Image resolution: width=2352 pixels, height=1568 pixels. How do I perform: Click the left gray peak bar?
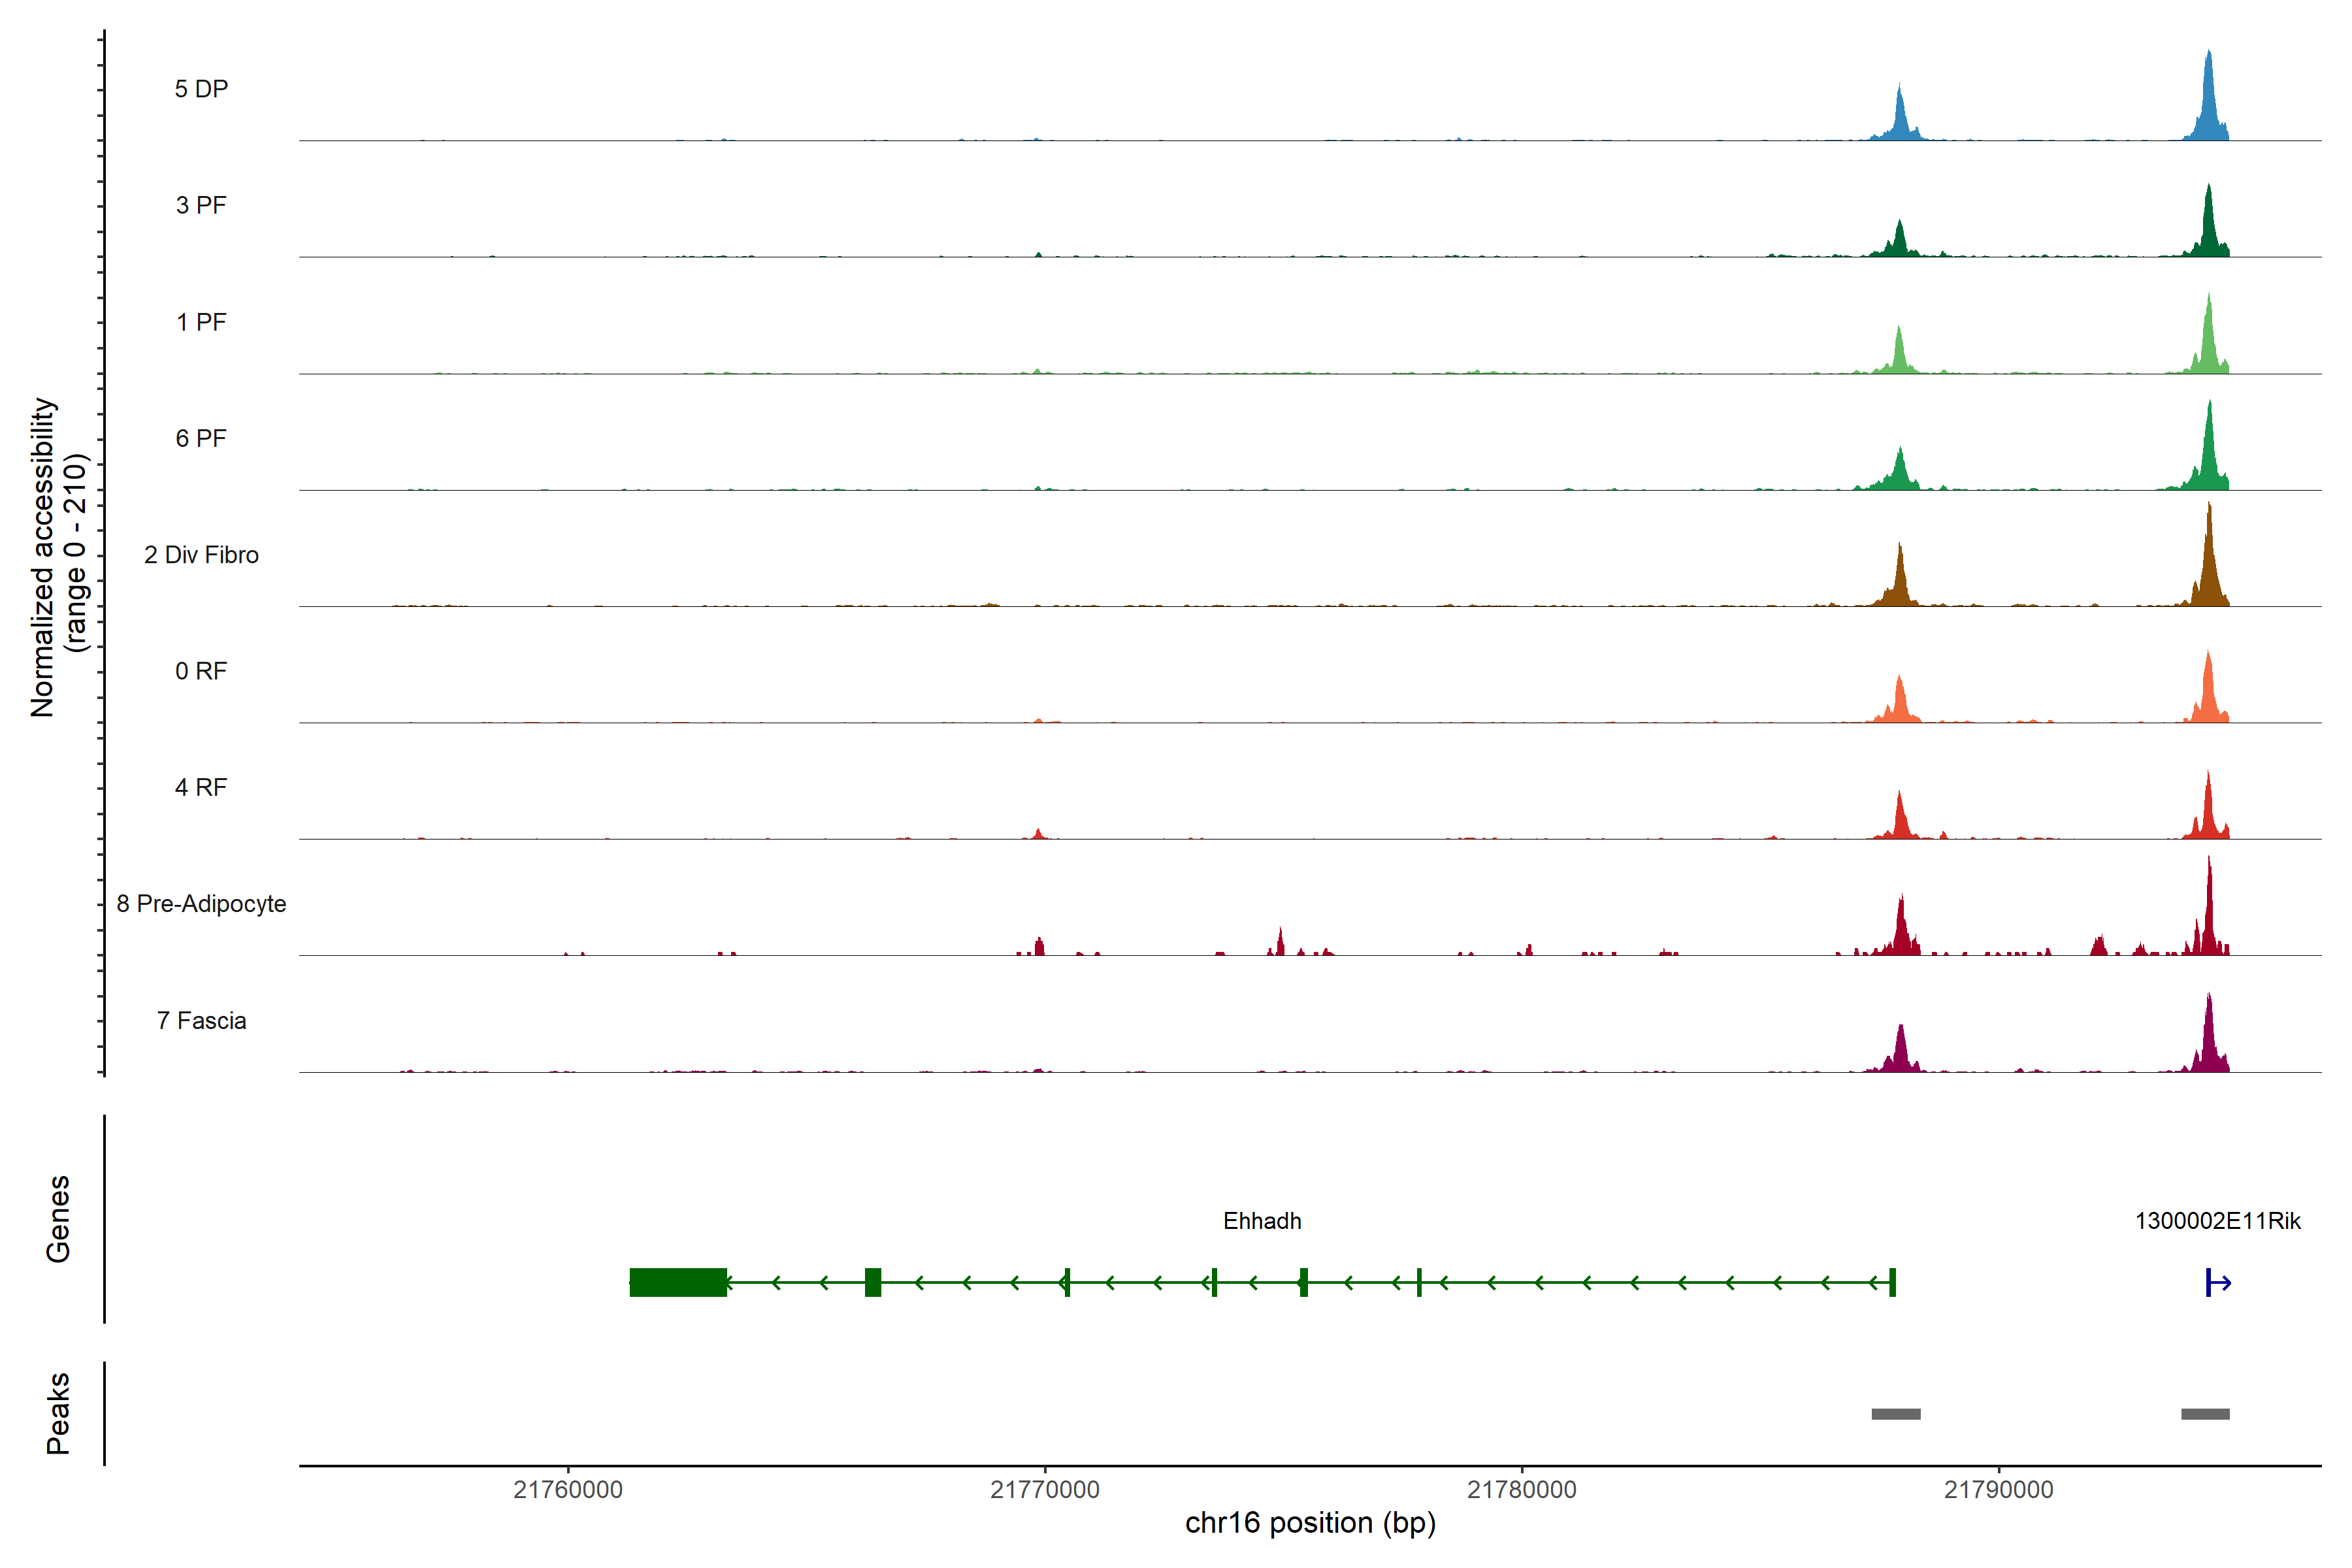[x=1895, y=1413]
